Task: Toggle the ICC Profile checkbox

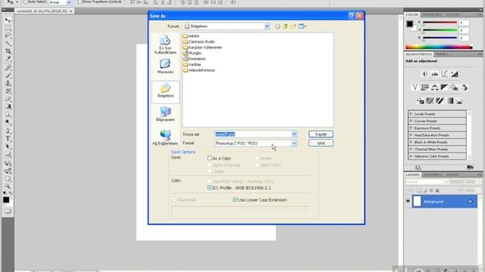Action: 209,187
